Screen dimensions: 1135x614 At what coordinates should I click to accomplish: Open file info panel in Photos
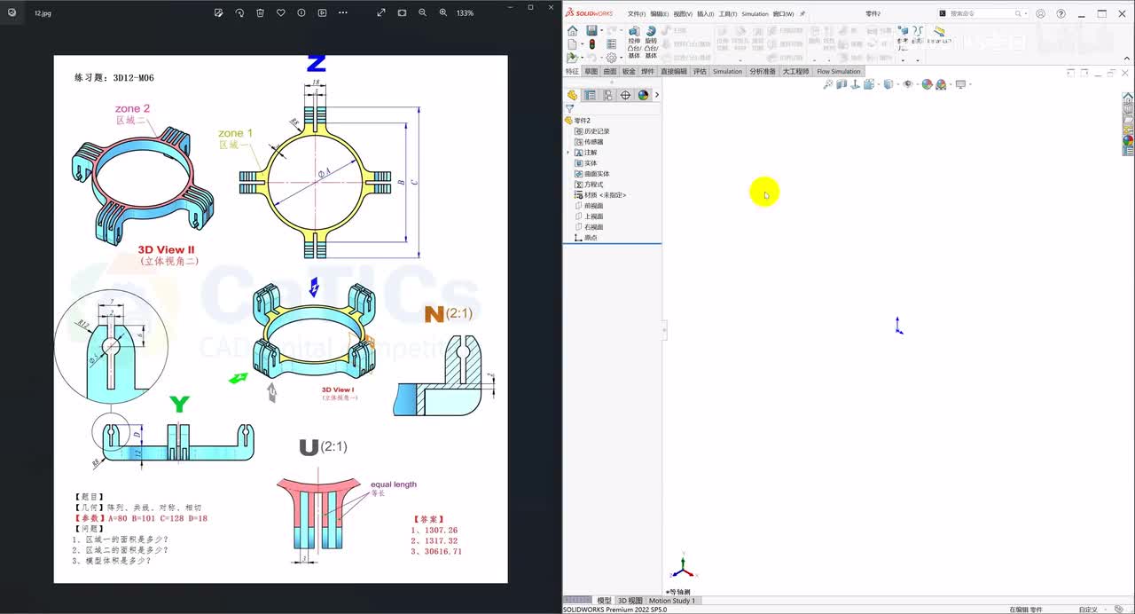coord(301,12)
